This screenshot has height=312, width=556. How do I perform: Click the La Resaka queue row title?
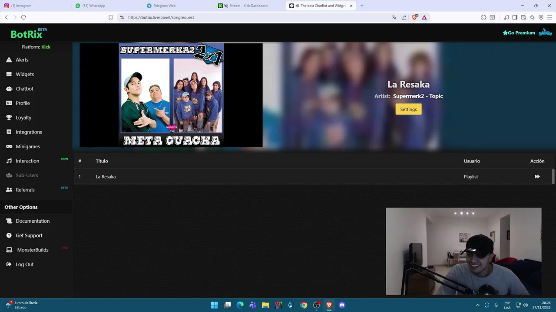coord(106,177)
